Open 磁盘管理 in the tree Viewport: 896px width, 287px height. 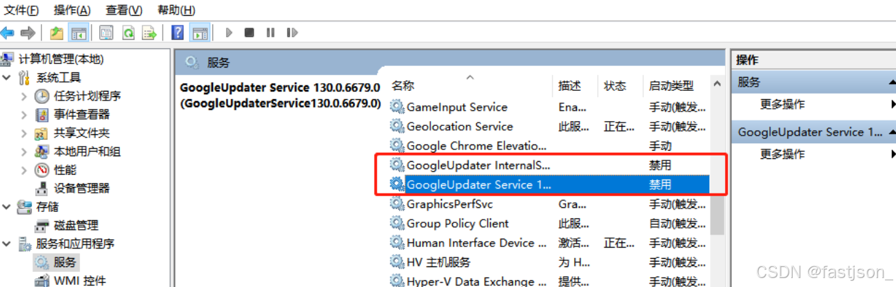click(x=77, y=226)
